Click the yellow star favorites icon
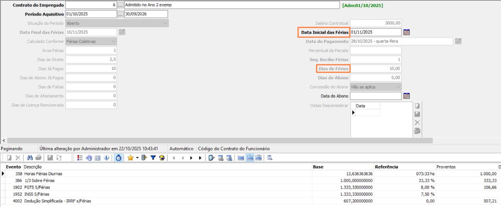The height and width of the screenshot is (207, 501). click(x=130, y=158)
